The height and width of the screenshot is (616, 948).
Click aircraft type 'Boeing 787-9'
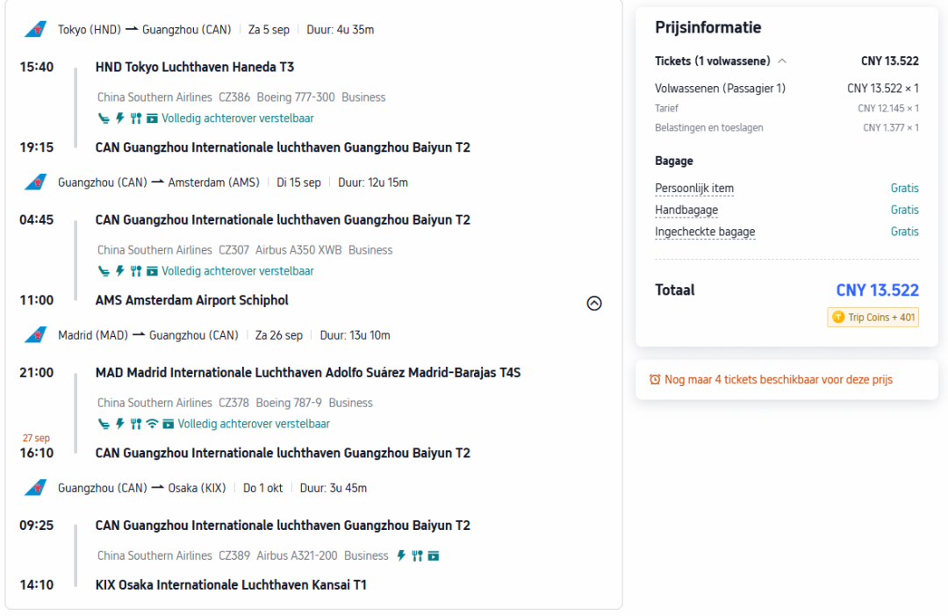point(289,404)
